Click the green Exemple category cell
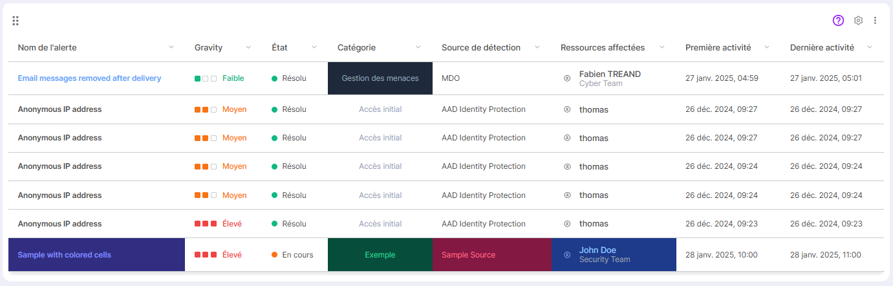Screen dimensions: 893x286 point(380,255)
